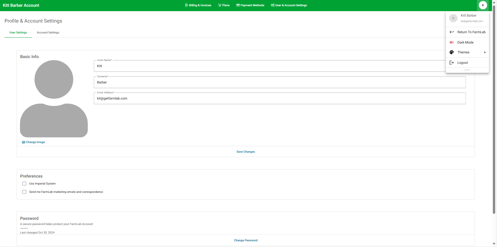497x247 pixels.
Task: Click the K avatar in the top bar
Action: [483, 5]
